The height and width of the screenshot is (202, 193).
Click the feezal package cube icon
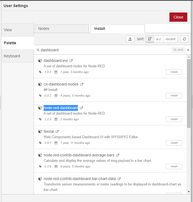(x=40, y=131)
